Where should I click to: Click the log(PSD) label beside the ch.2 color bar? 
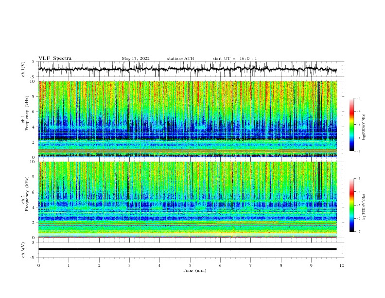point(364,207)
